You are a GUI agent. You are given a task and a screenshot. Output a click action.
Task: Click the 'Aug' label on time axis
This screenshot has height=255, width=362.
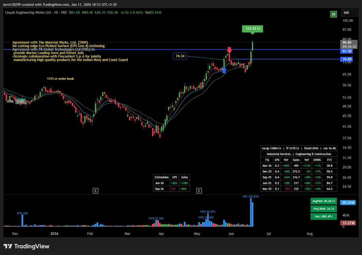tap(310, 234)
